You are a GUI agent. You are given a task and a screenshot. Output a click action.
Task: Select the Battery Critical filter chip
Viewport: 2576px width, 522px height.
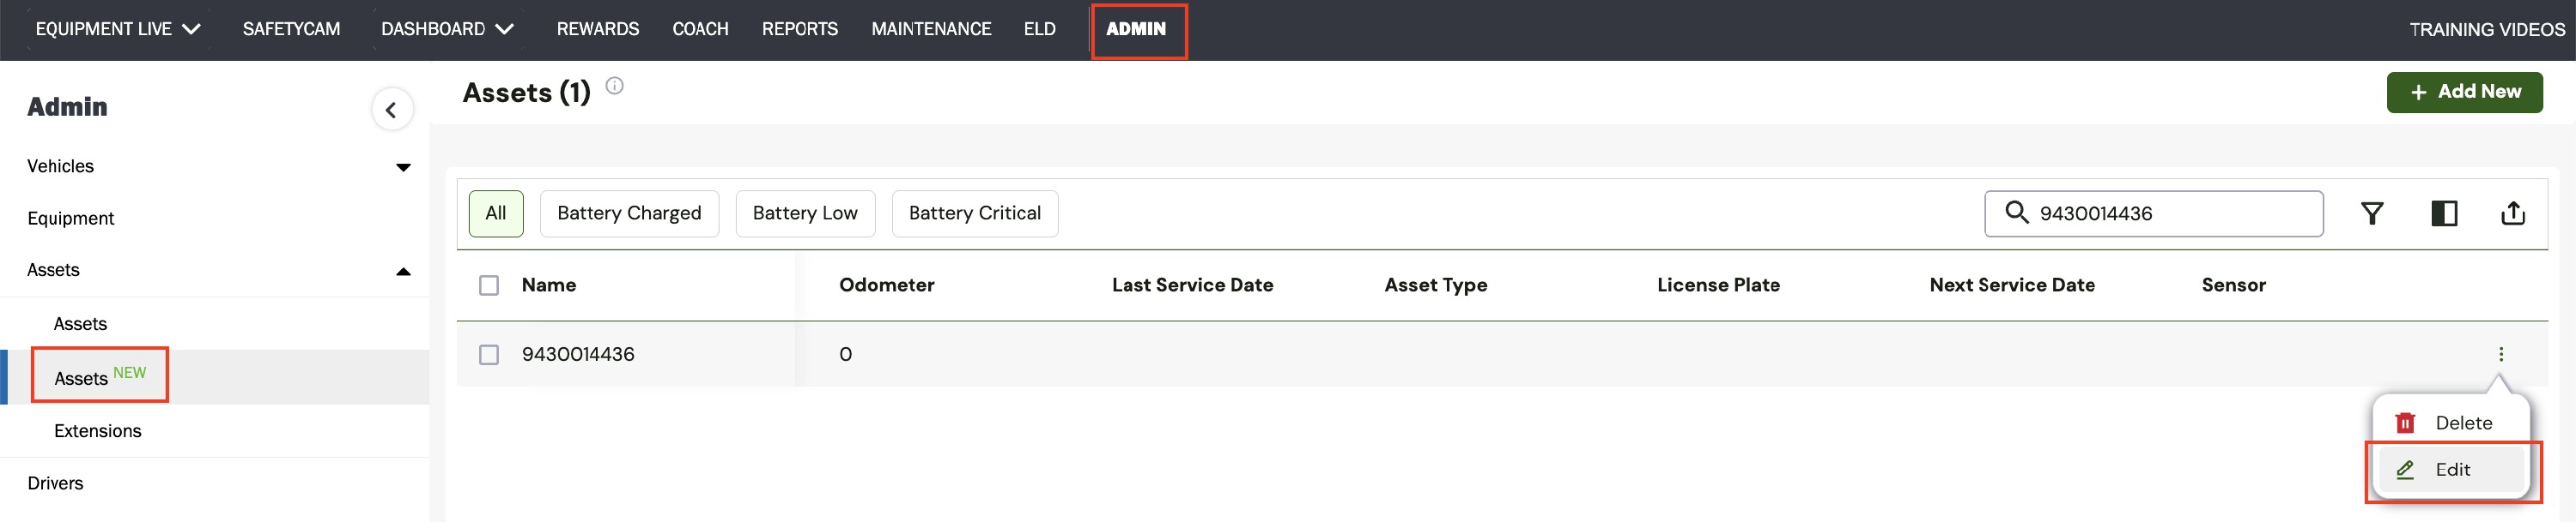coord(974,213)
